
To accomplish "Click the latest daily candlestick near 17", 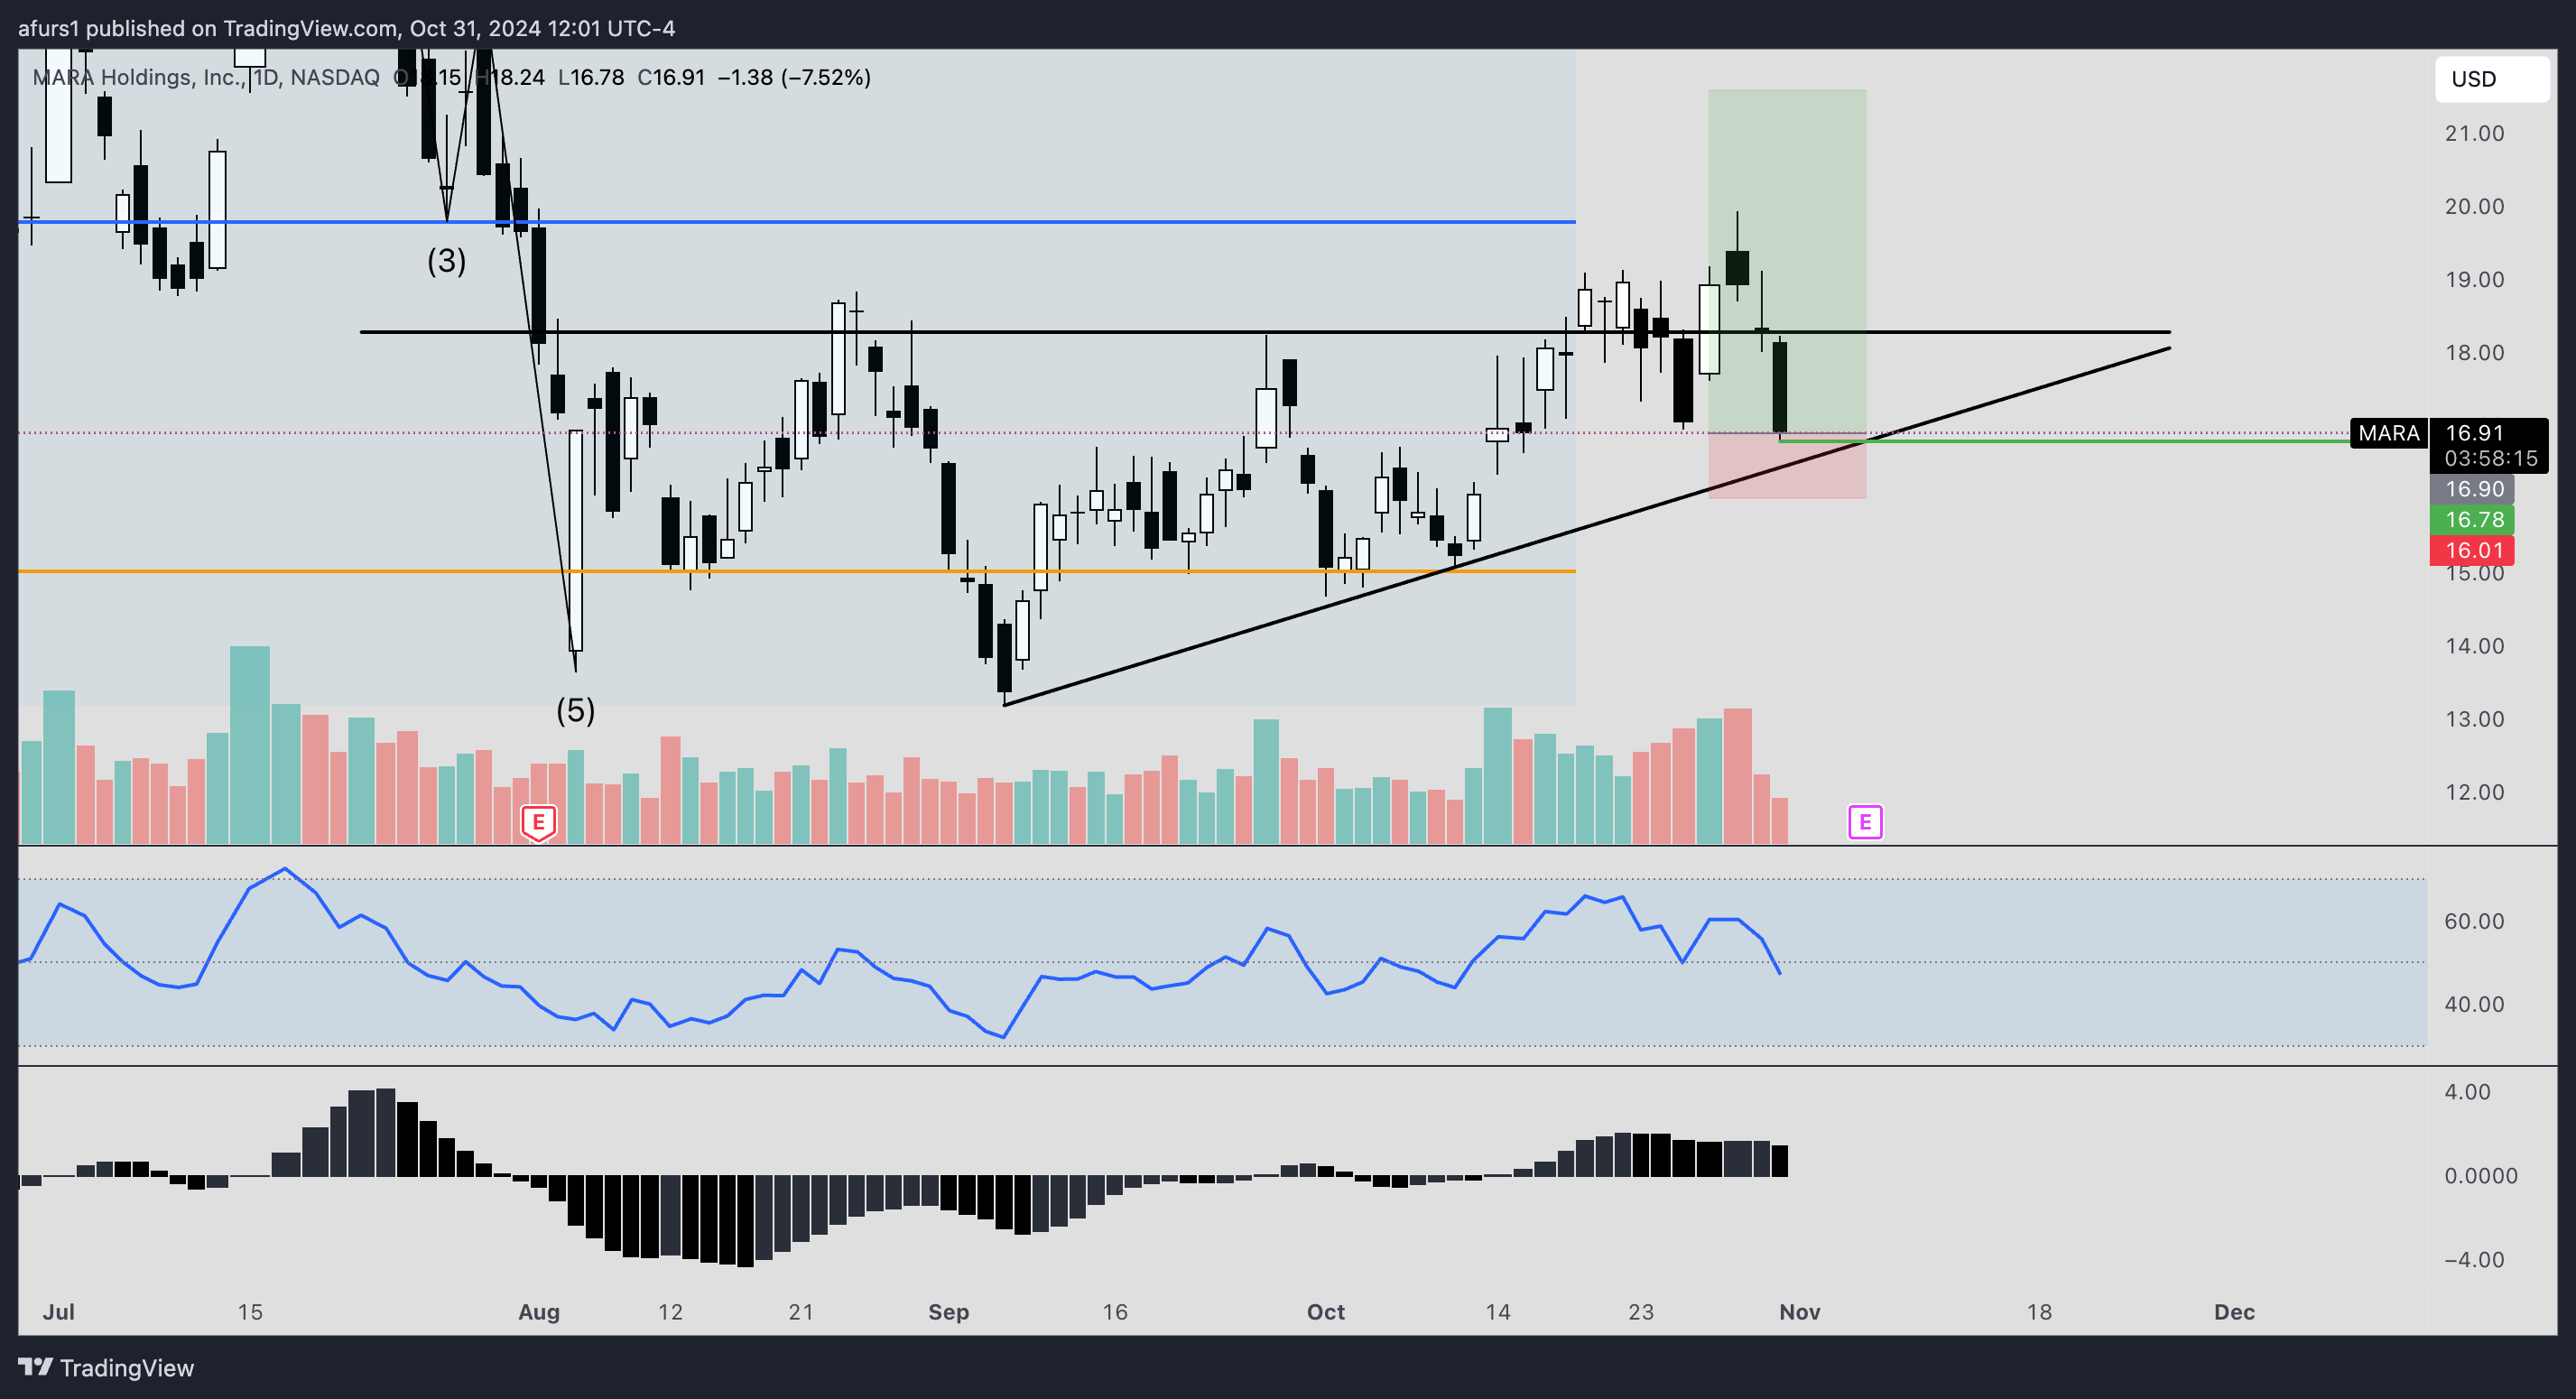I will [x=1780, y=387].
